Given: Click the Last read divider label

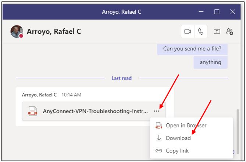Looking at the screenshot, I should pyautogui.click(x=121, y=78).
